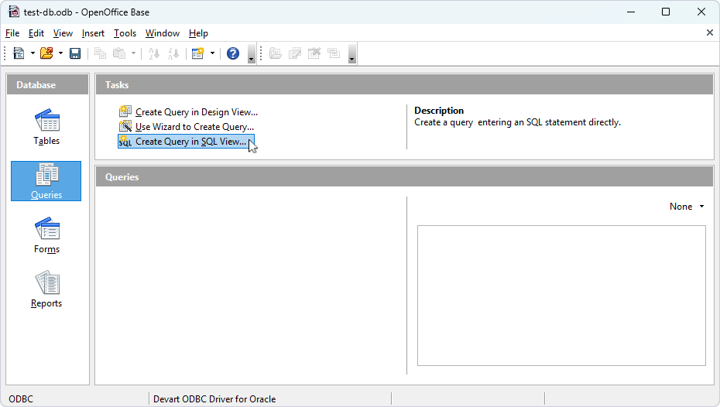Click the Sort Ascending icon
Viewport: 720px width, 407px height.
coord(154,53)
